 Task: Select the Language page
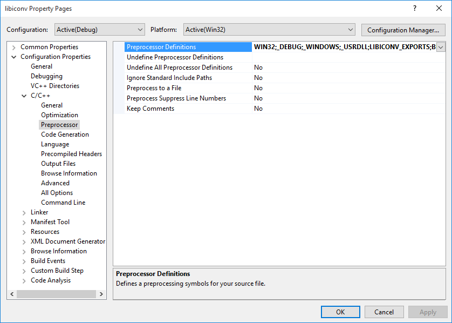(x=55, y=144)
